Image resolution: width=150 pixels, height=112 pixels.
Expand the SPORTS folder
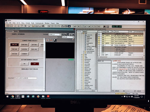click(82, 81)
